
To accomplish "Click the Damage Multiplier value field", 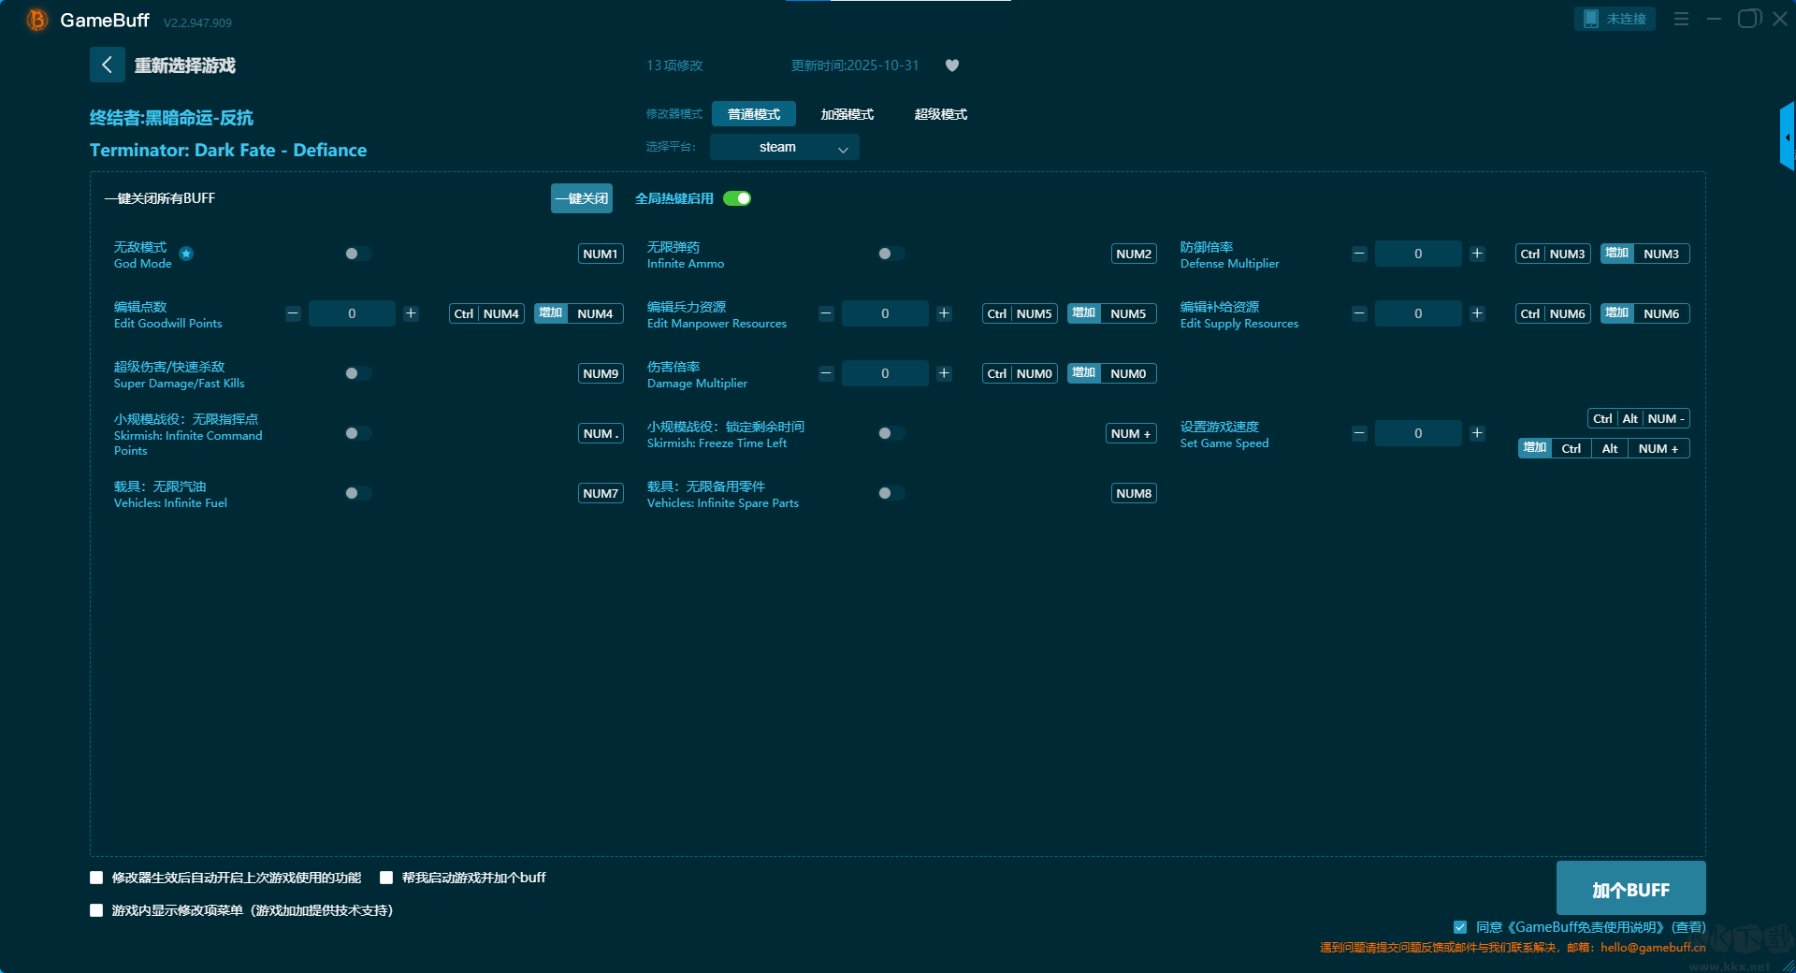I will tap(884, 373).
